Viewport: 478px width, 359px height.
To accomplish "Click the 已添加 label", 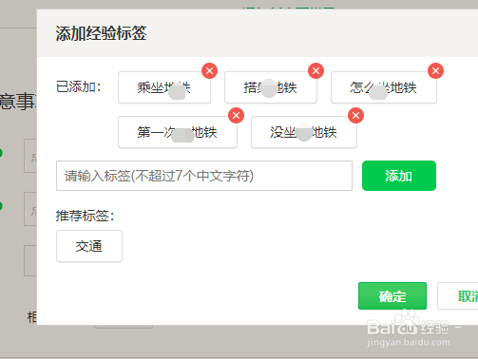I will pos(78,86).
